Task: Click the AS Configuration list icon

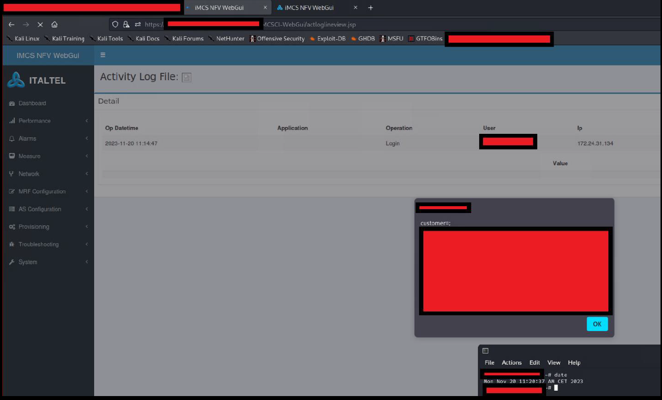Action: [x=12, y=209]
